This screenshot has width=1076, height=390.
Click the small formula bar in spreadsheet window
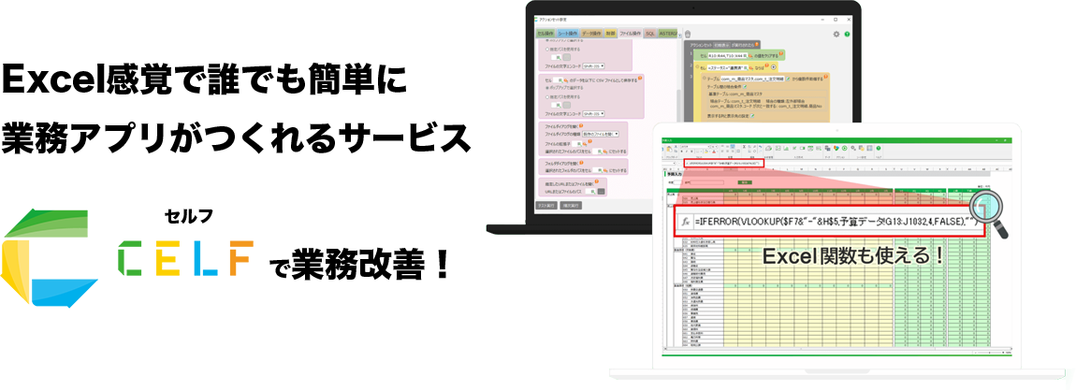pos(724,163)
